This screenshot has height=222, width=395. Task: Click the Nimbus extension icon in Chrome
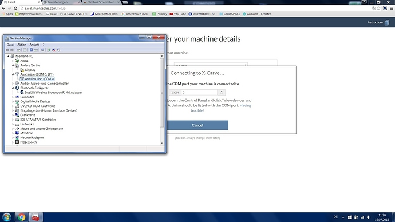(x=385, y=9)
